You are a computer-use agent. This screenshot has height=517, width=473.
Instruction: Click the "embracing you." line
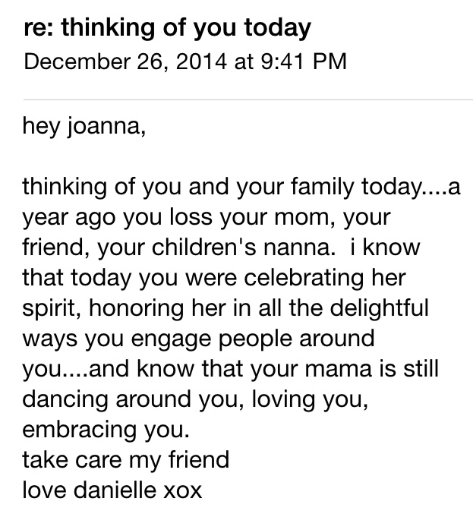coord(105,431)
